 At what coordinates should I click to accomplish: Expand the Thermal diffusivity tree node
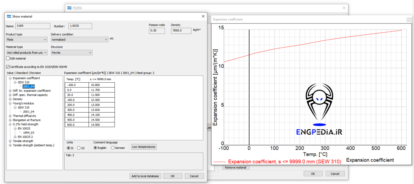coord(10,116)
